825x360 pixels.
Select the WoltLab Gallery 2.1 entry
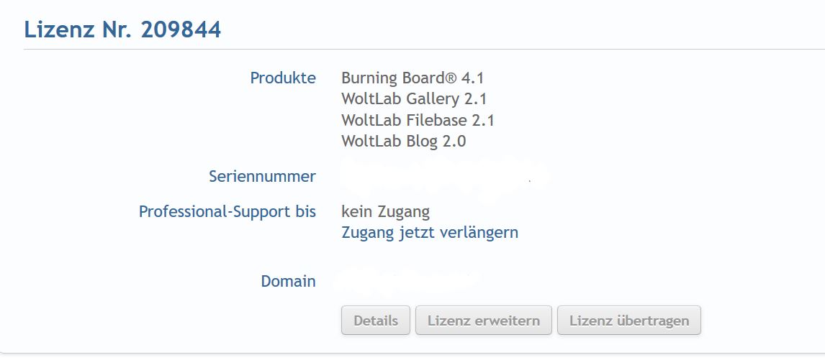click(419, 98)
